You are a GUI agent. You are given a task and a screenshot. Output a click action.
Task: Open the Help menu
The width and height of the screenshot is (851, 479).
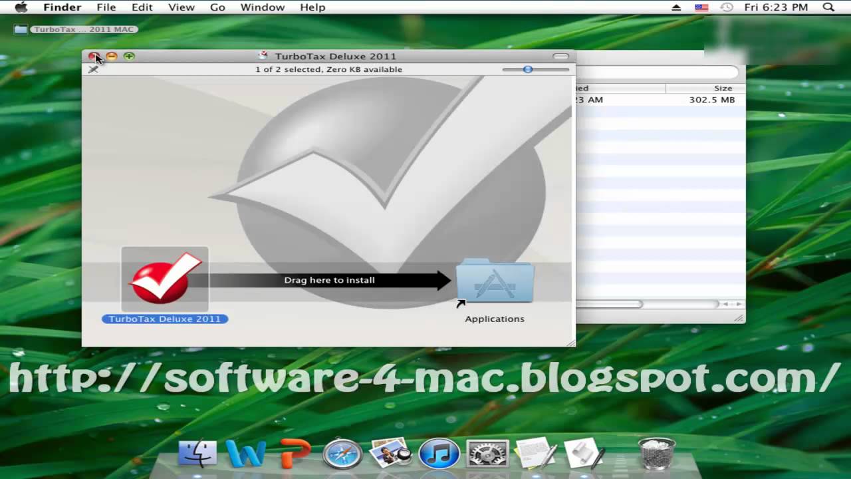click(312, 7)
